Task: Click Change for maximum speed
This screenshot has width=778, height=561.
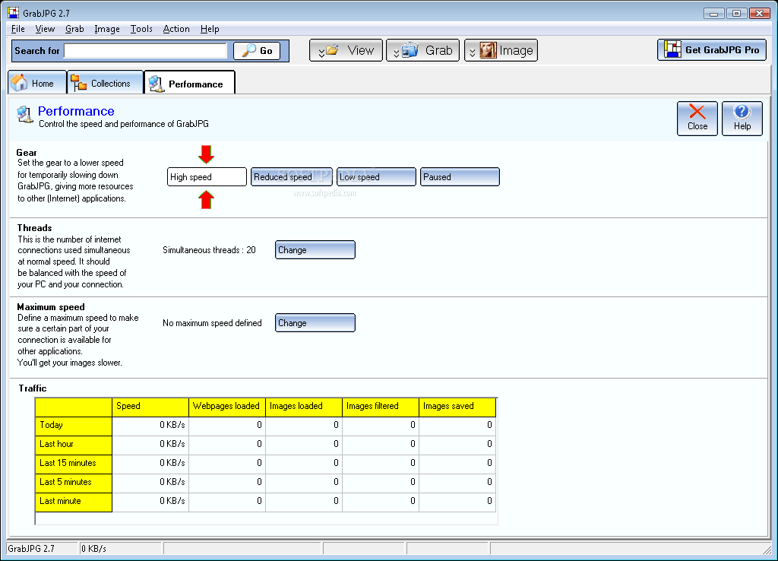Action: tap(315, 323)
